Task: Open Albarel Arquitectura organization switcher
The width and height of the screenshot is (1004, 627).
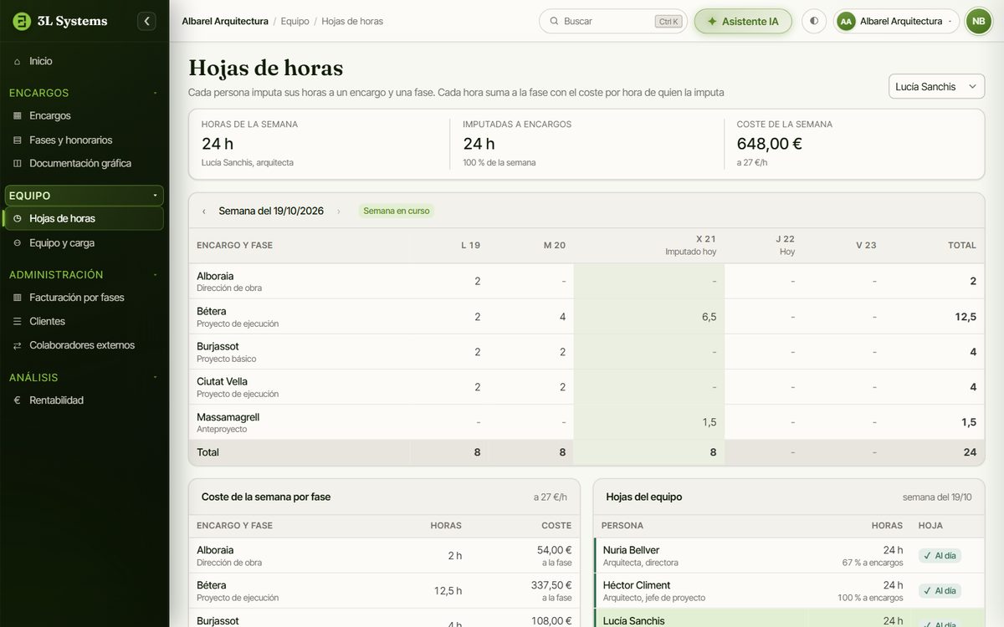Action: [896, 21]
